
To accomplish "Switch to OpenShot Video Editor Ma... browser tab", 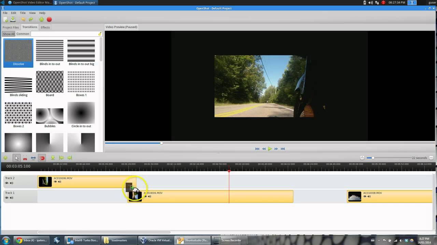I will tap(29, 2).
